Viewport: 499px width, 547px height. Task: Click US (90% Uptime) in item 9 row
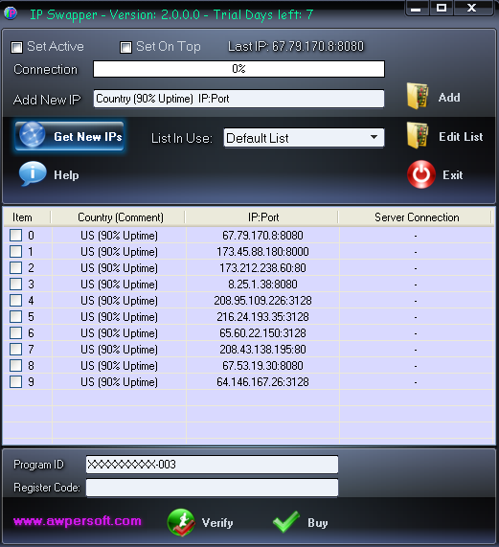[119, 382]
